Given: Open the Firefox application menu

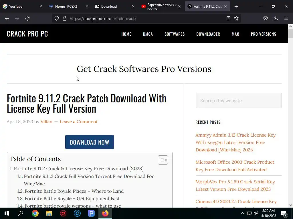Looking at the screenshot, I should 286,18.
